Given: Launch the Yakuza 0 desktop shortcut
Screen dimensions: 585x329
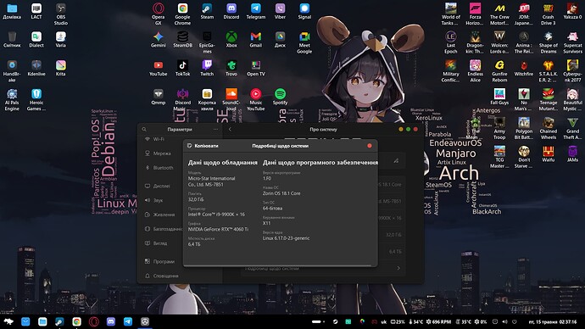Looking at the screenshot, I should (572, 11).
